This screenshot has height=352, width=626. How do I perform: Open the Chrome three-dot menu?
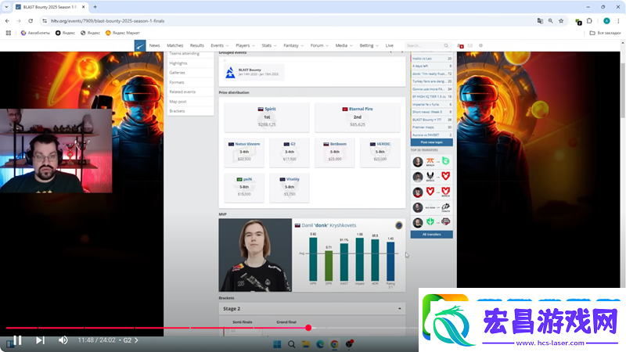pos(618,21)
